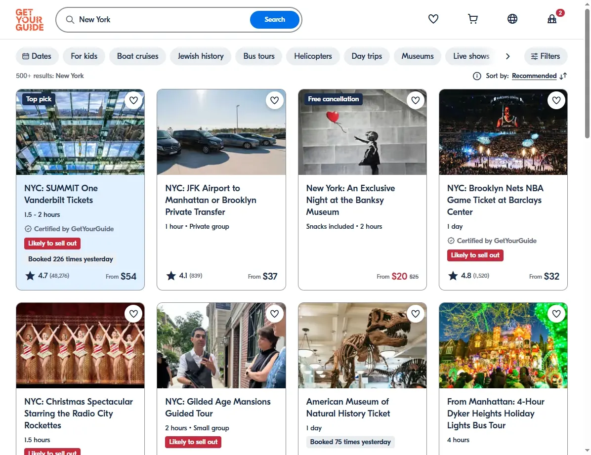Screen dimensions: 591x455
Task: Open Brooklyn Nets NBA Game Ticket title
Action: [x=495, y=200]
